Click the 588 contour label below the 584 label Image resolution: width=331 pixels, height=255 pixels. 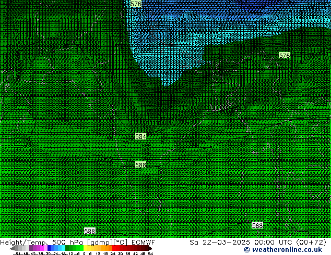coord(140,165)
